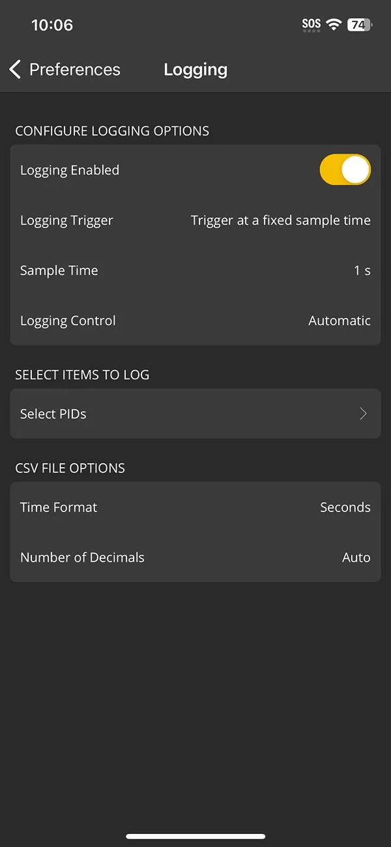Open the 'Automatic' logging control value
The image size is (391, 847).
pyautogui.click(x=340, y=321)
